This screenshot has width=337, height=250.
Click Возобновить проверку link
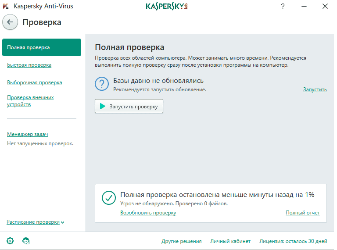click(148, 213)
